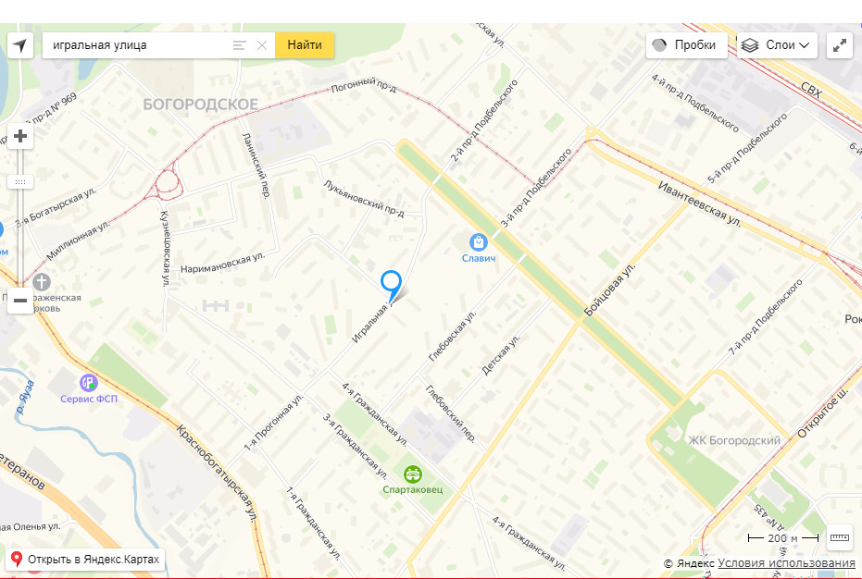Focus the search field игральная улица
The width and height of the screenshot is (862, 579).
point(137,45)
